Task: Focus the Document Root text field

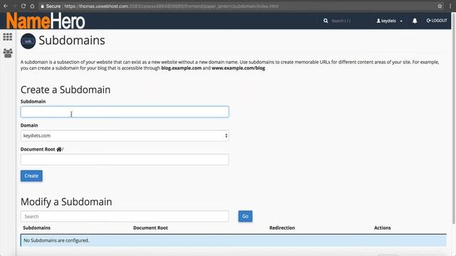Action: [125, 159]
